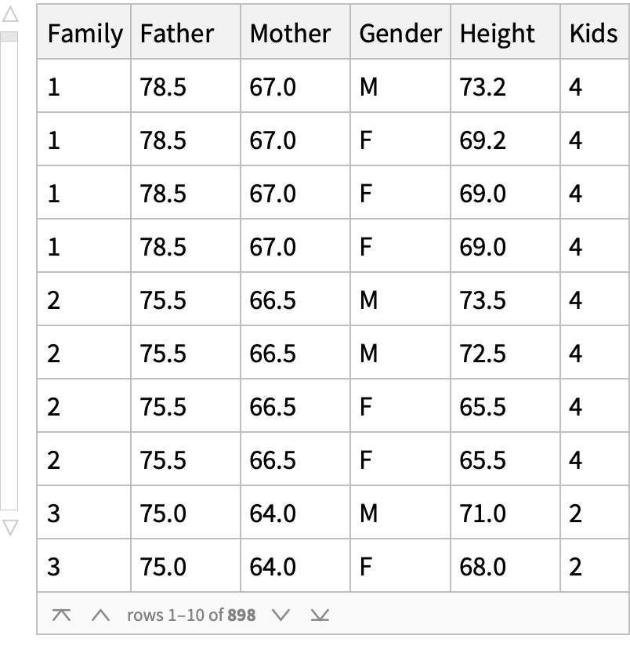The width and height of the screenshot is (630, 668).
Task: Click the Mother column header
Action: (x=290, y=34)
